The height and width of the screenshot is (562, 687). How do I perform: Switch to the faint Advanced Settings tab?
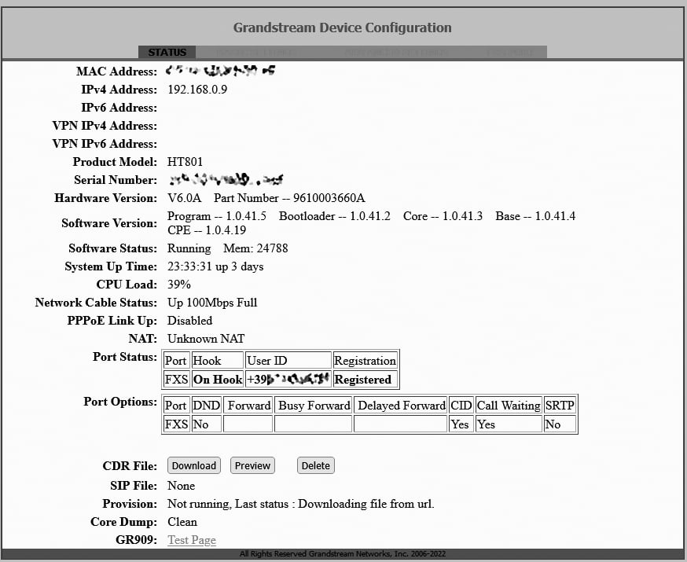396,52
